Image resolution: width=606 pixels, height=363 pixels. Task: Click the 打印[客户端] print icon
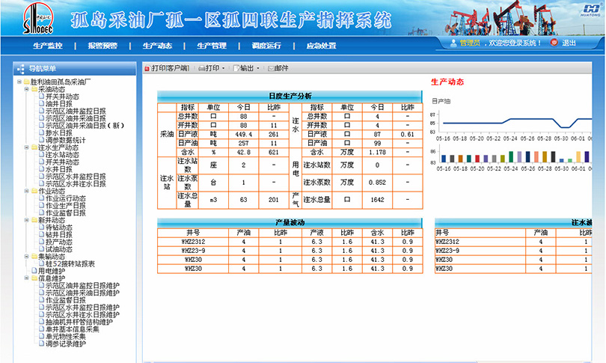coord(146,68)
